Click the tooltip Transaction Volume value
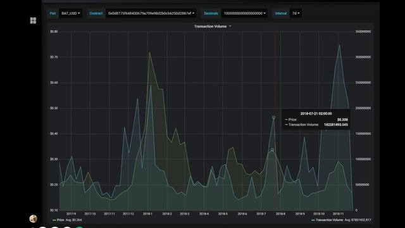405x228 pixels. 336,125
